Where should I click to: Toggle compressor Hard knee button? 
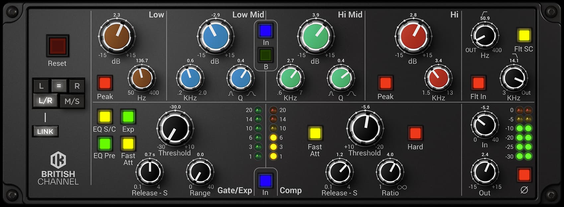click(415, 133)
